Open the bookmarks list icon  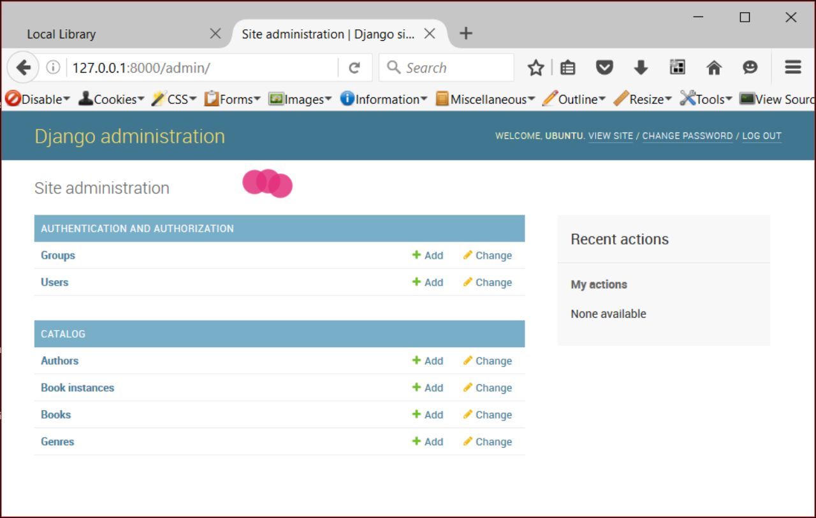pyautogui.click(x=568, y=68)
